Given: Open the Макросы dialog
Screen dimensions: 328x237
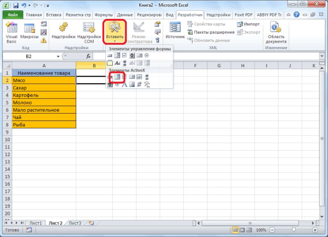Looking at the screenshot, I should (29, 30).
